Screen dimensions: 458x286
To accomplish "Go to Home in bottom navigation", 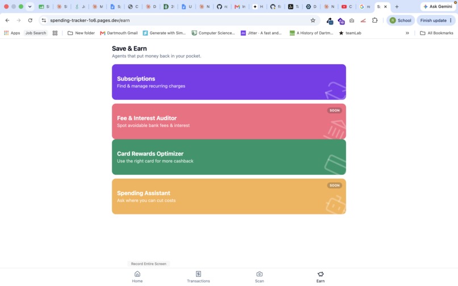I will [138, 277].
